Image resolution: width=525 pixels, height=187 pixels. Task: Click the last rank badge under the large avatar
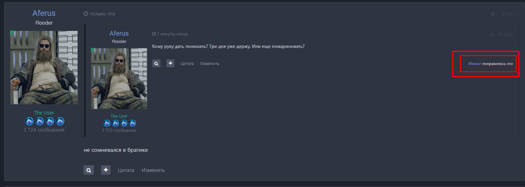tap(60, 121)
